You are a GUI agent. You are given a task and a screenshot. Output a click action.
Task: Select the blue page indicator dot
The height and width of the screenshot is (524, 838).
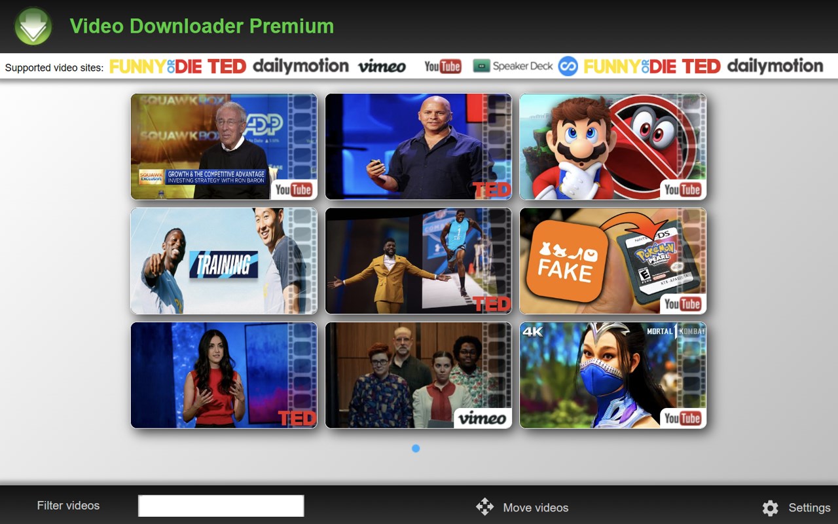(416, 449)
